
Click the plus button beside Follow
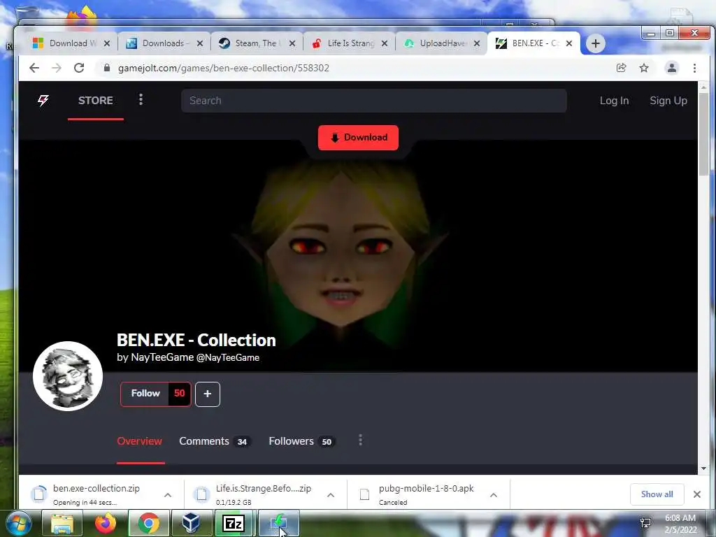click(207, 394)
